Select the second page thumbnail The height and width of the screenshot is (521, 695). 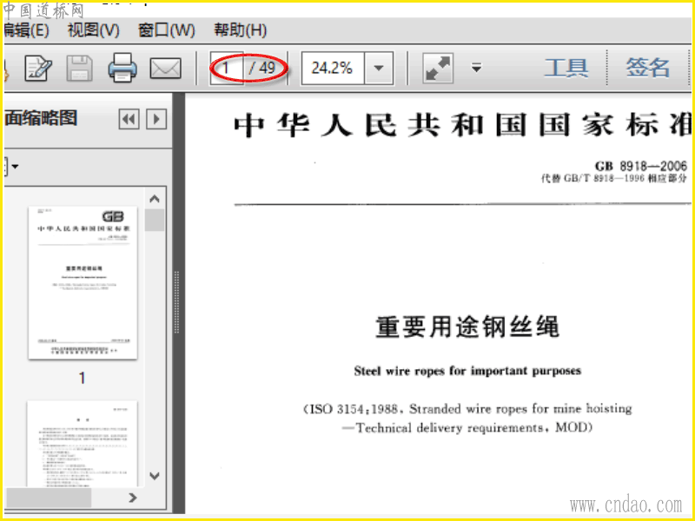click(83, 444)
